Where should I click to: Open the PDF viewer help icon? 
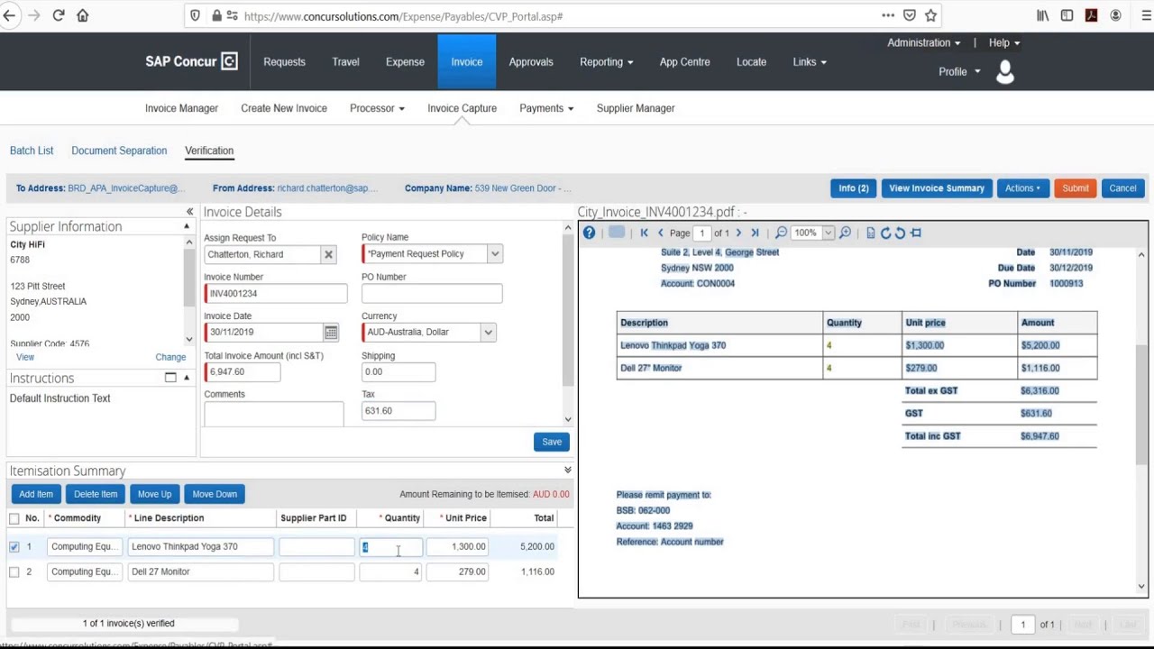click(x=589, y=233)
